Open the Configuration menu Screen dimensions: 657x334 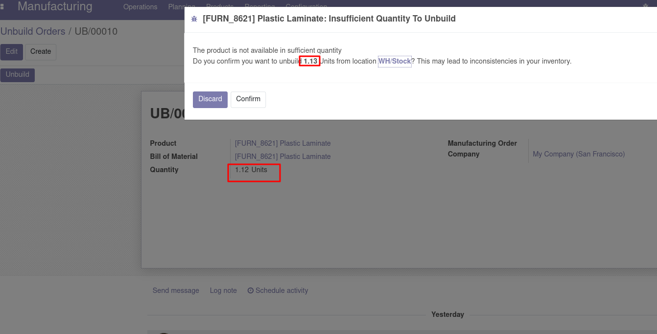click(306, 6)
